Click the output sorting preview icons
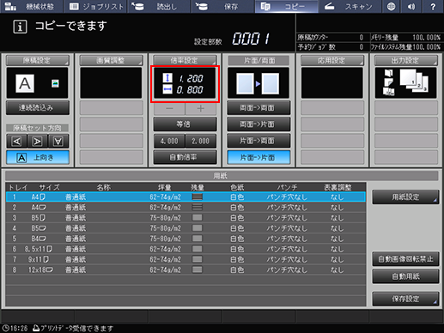The image size is (444, 333). pyautogui.click(x=405, y=82)
